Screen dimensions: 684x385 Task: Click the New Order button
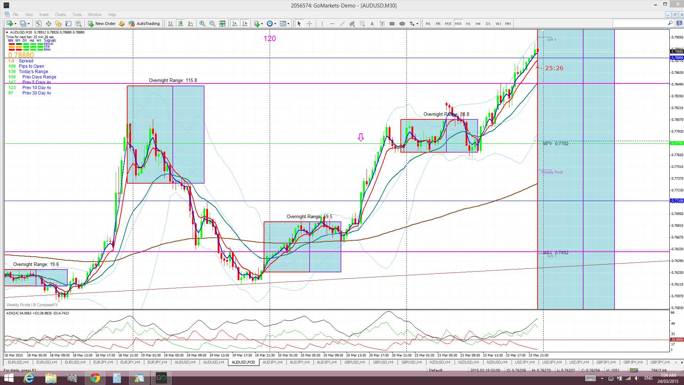(x=102, y=24)
